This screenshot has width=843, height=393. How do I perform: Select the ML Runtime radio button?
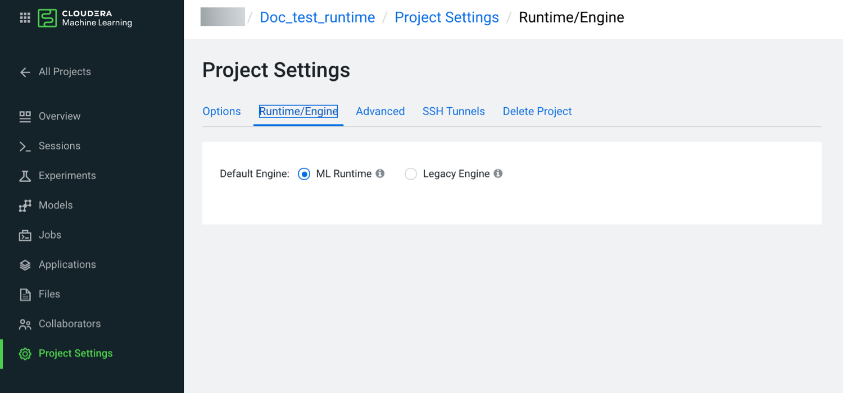pyautogui.click(x=304, y=174)
